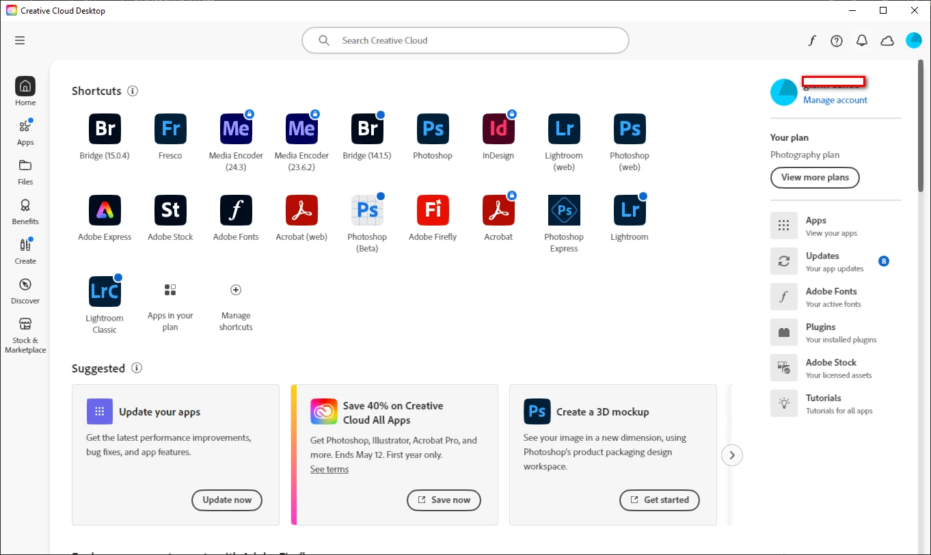Open Lightroom (web) shortcut
The width and height of the screenshot is (931, 555).
(x=564, y=128)
